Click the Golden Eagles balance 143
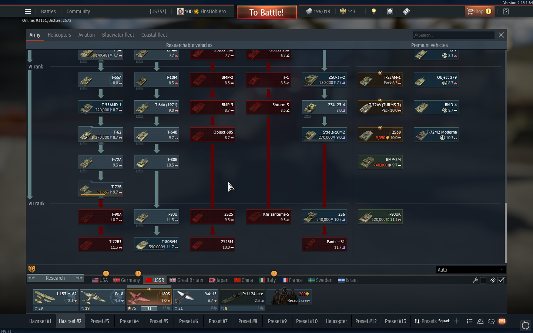 (x=348, y=11)
